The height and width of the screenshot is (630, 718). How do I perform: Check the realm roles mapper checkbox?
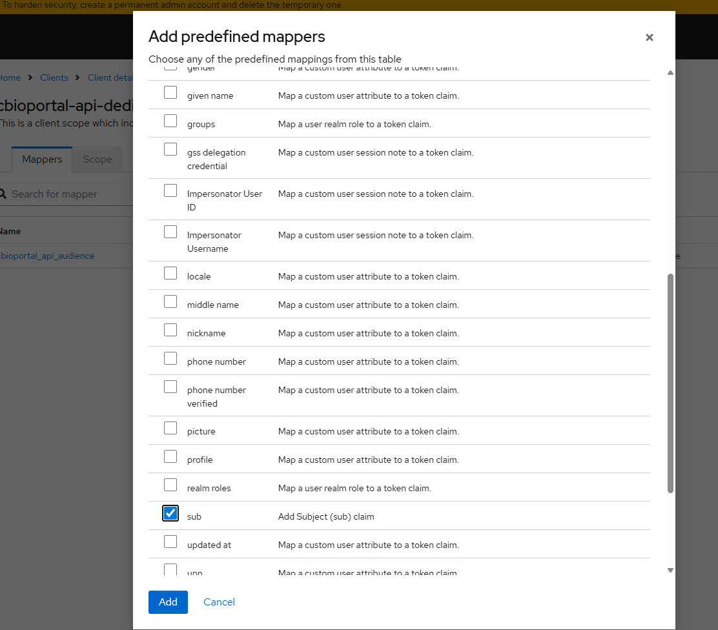(x=170, y=485)
